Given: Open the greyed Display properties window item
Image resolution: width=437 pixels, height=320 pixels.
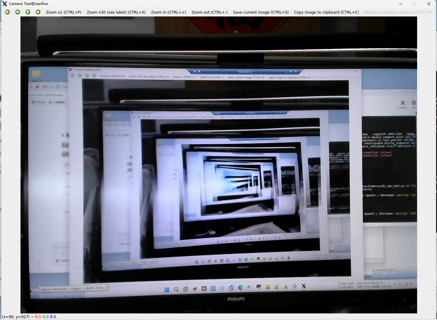Looking at the screenshot, I should (398, 12).
